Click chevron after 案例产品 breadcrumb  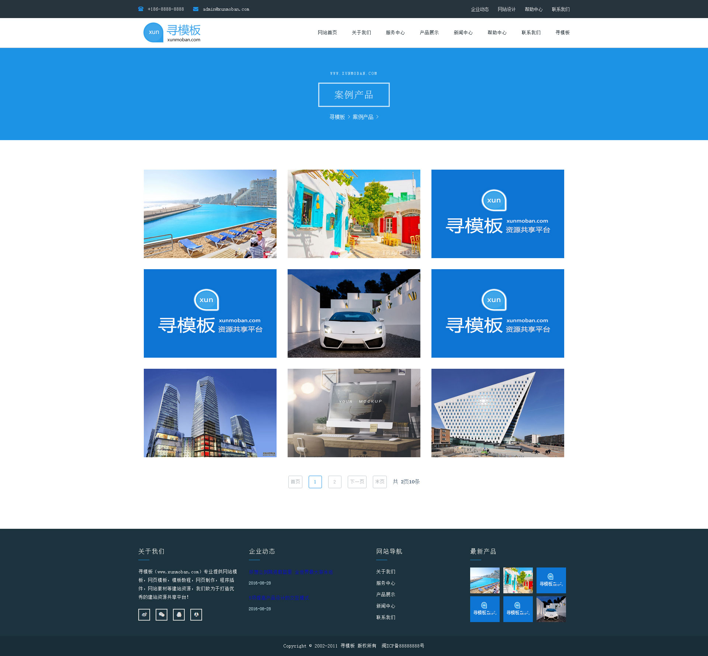click(377, 117)
